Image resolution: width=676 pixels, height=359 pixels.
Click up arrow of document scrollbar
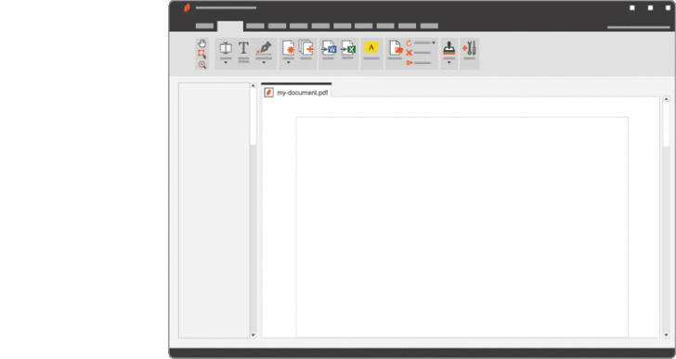(x=666, y=99)
